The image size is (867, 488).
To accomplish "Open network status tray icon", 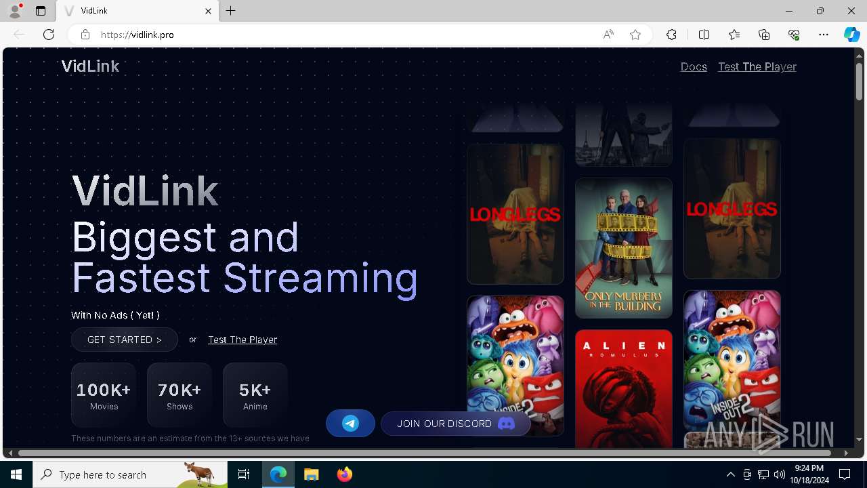I will pos(763,474).
